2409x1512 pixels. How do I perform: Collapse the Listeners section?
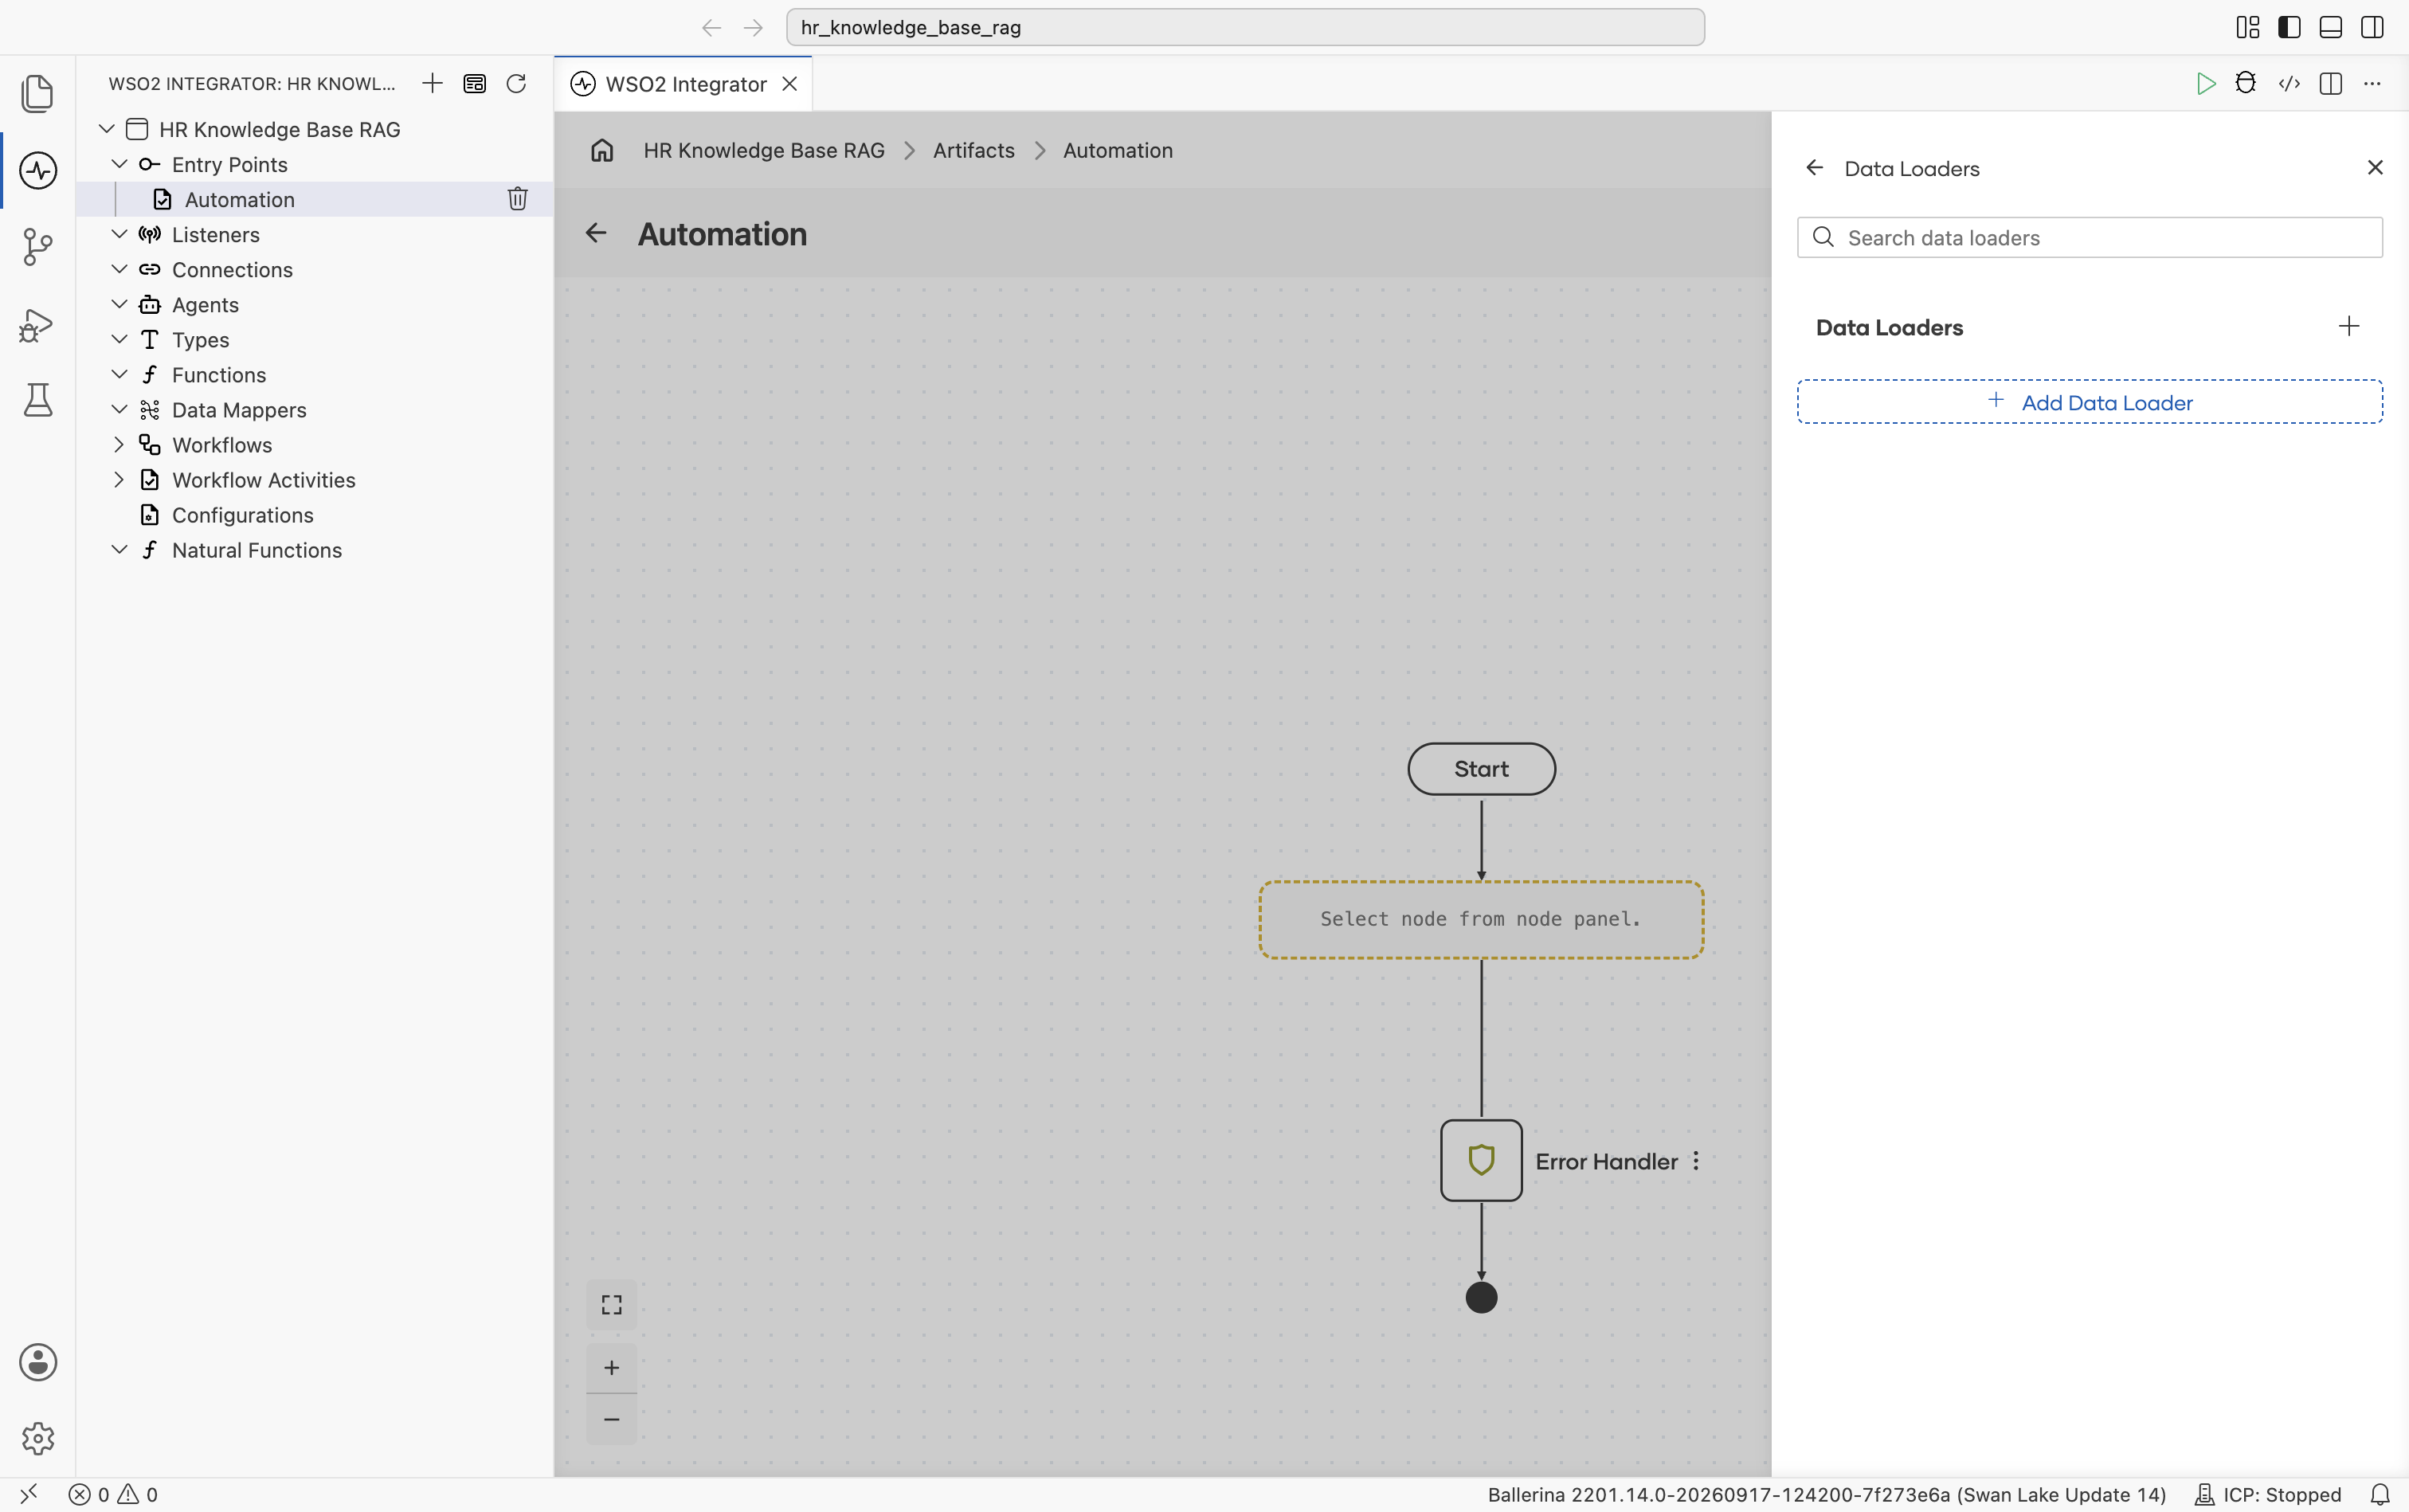click(119, 234)
